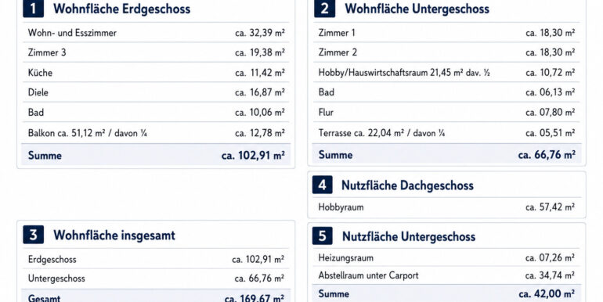This screenshot has width=603, height=302.
Task: Click the number 1 badge icon
Action: 33,9
